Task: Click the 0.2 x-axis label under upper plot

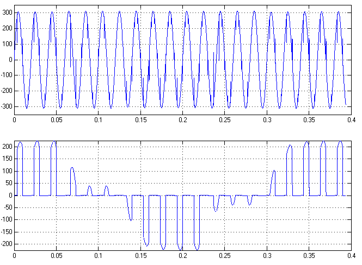Action: point(183,120)
